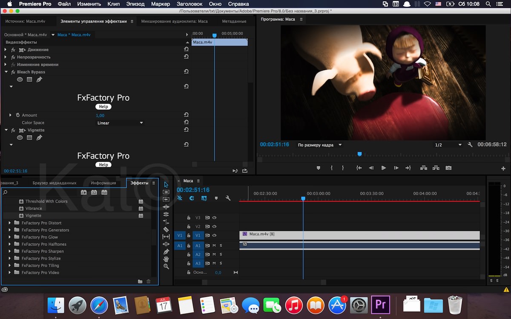Screen dimensions: 511x319
Task: Create ellipse mask for Bleach Bypass
Action: pos(20,80)
